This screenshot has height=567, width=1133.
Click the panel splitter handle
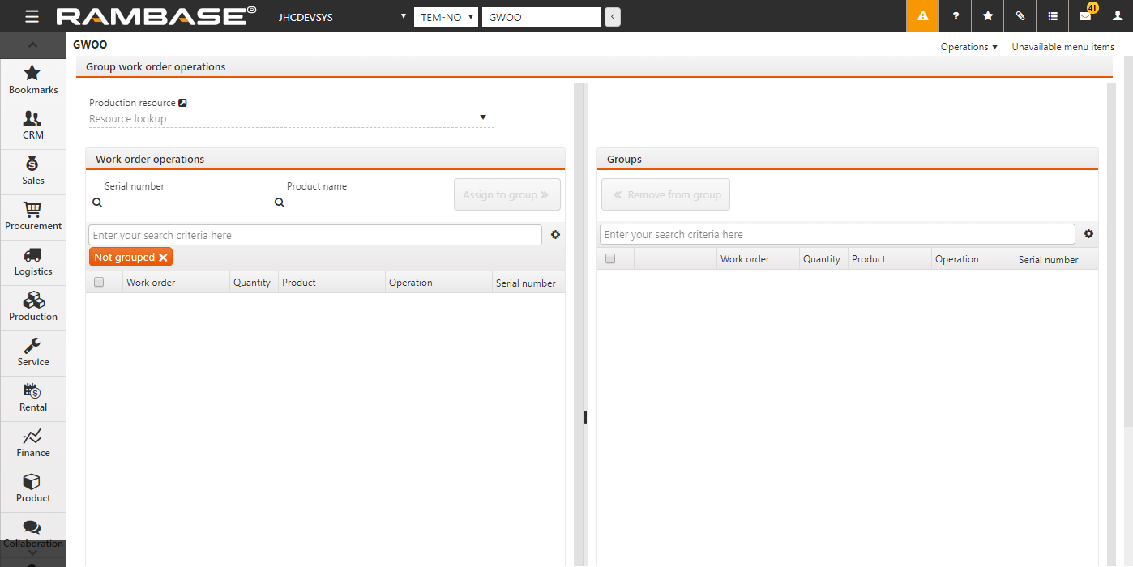pyautogui.click(x=585, y=417)
